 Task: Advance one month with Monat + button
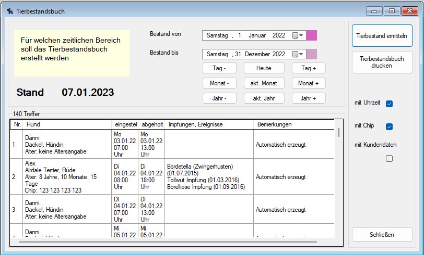click(x=309, y=83)
